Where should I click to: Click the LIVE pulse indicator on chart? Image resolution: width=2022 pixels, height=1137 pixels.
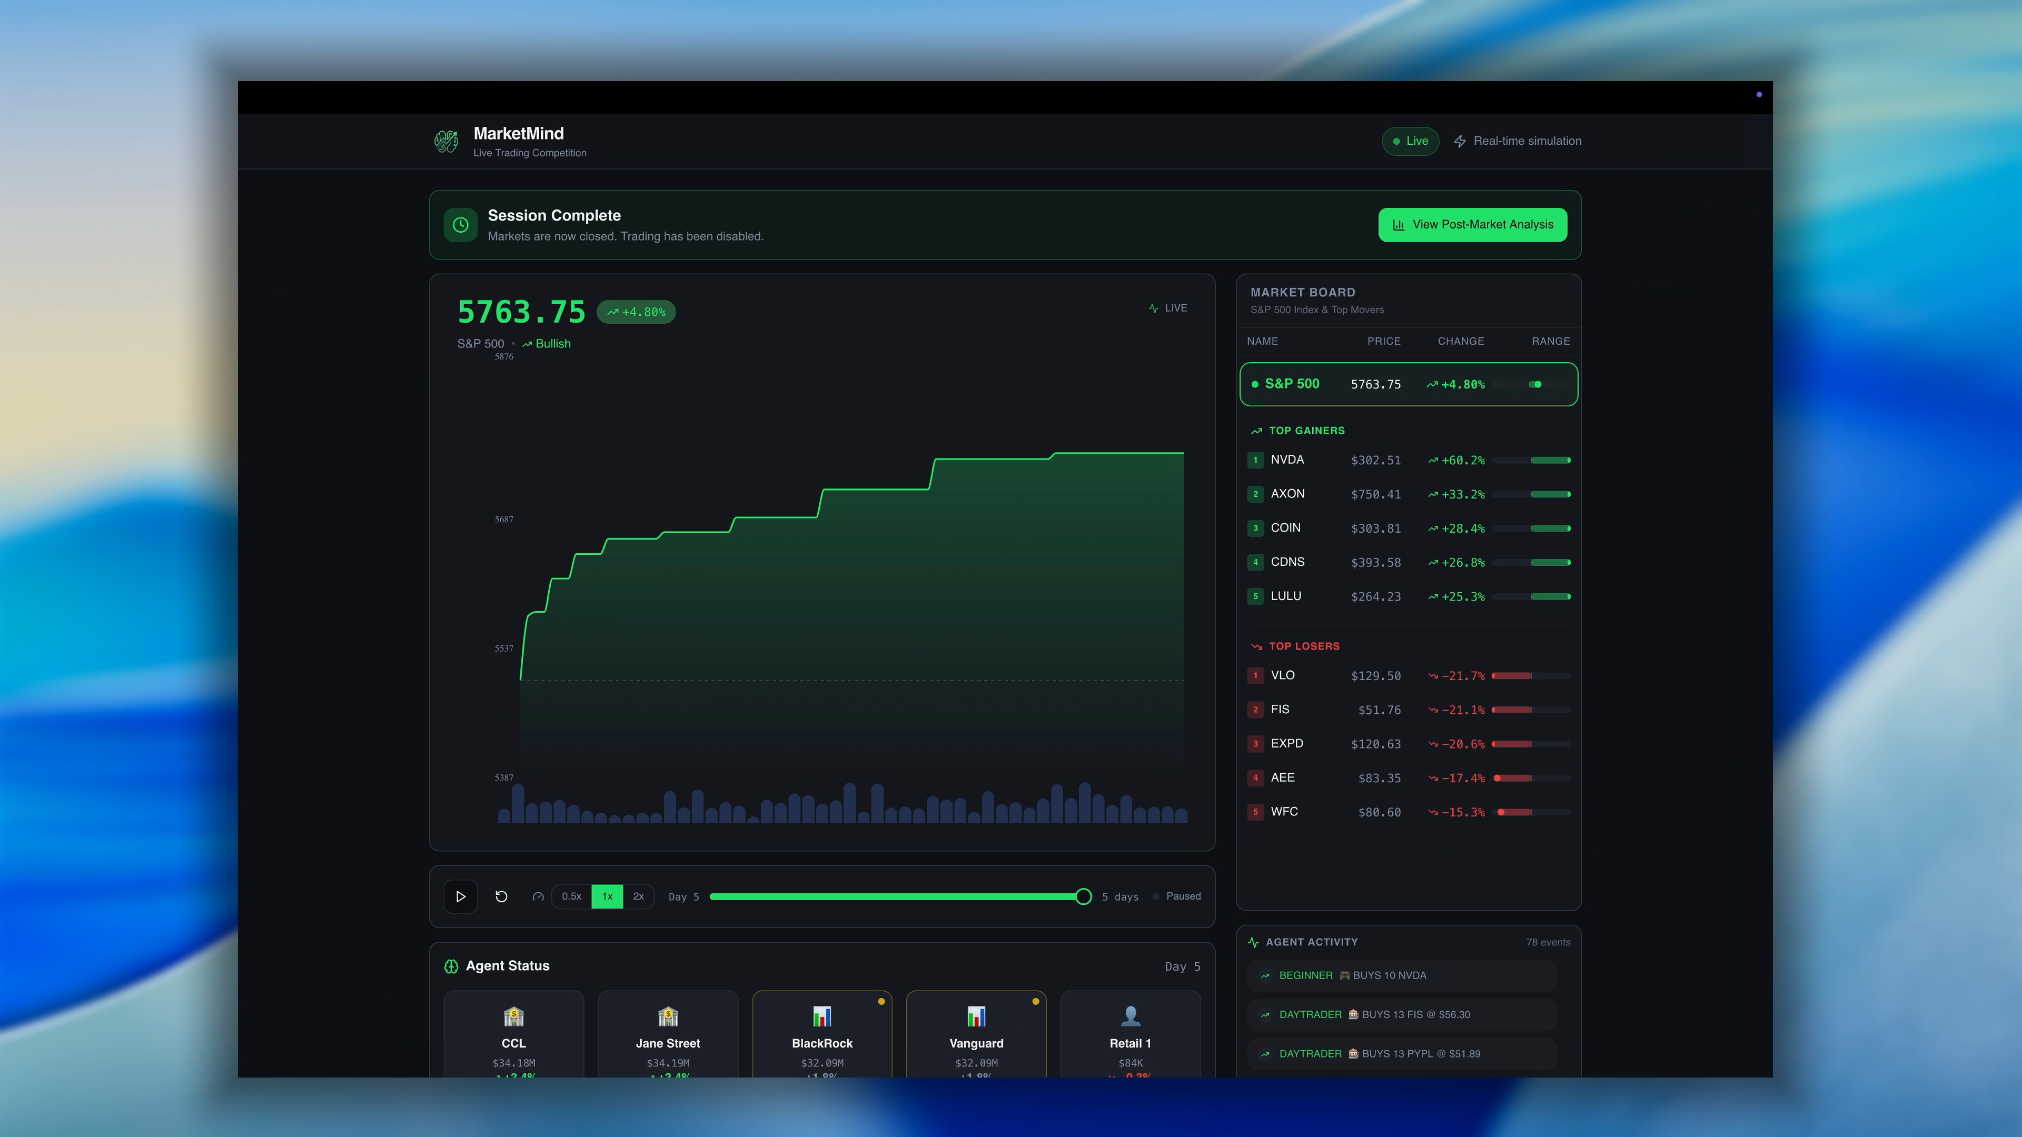[x=1167, y=308]
